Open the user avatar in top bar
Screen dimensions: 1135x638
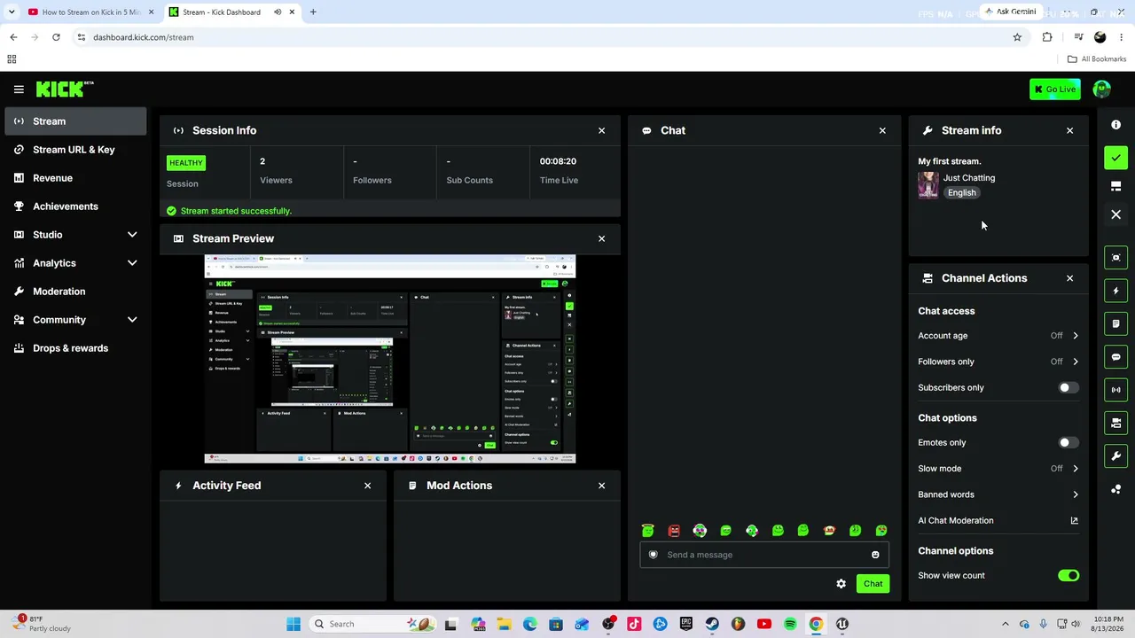[x=1102, y=89]
